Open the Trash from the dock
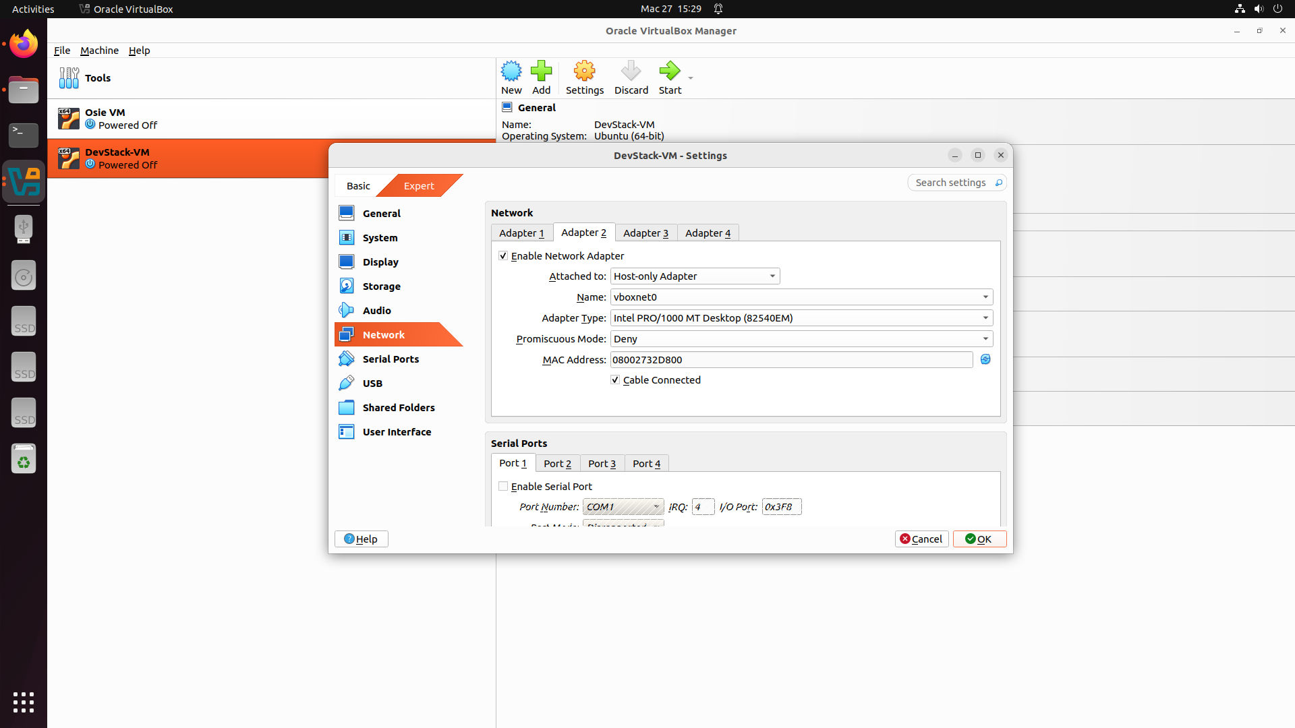 pos(24,458)
